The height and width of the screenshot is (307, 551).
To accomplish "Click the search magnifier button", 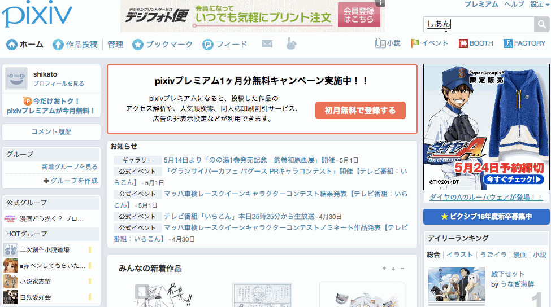I will coord(541,25).
